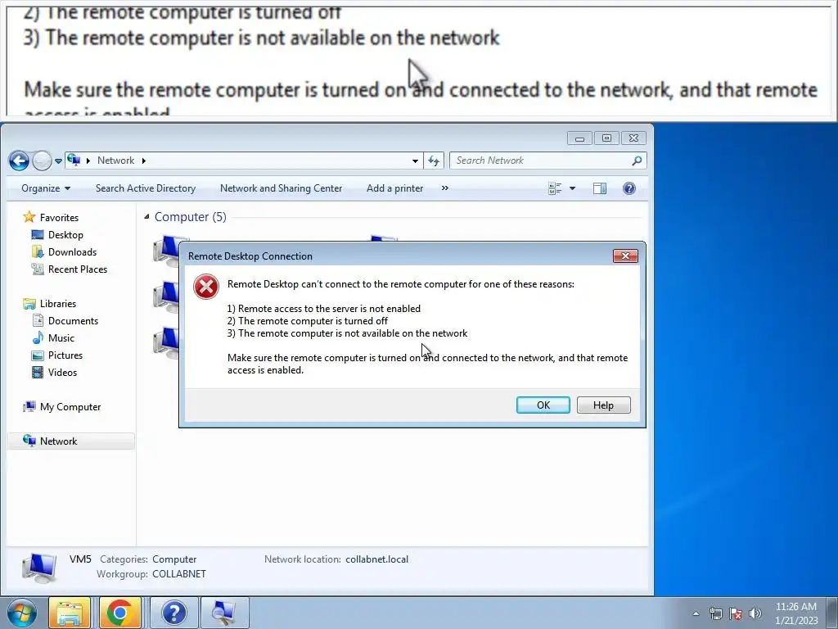The height and width of the screenshot is (629, 838).
Task: Click the Windows Start orb
Action: click(22, 613)
